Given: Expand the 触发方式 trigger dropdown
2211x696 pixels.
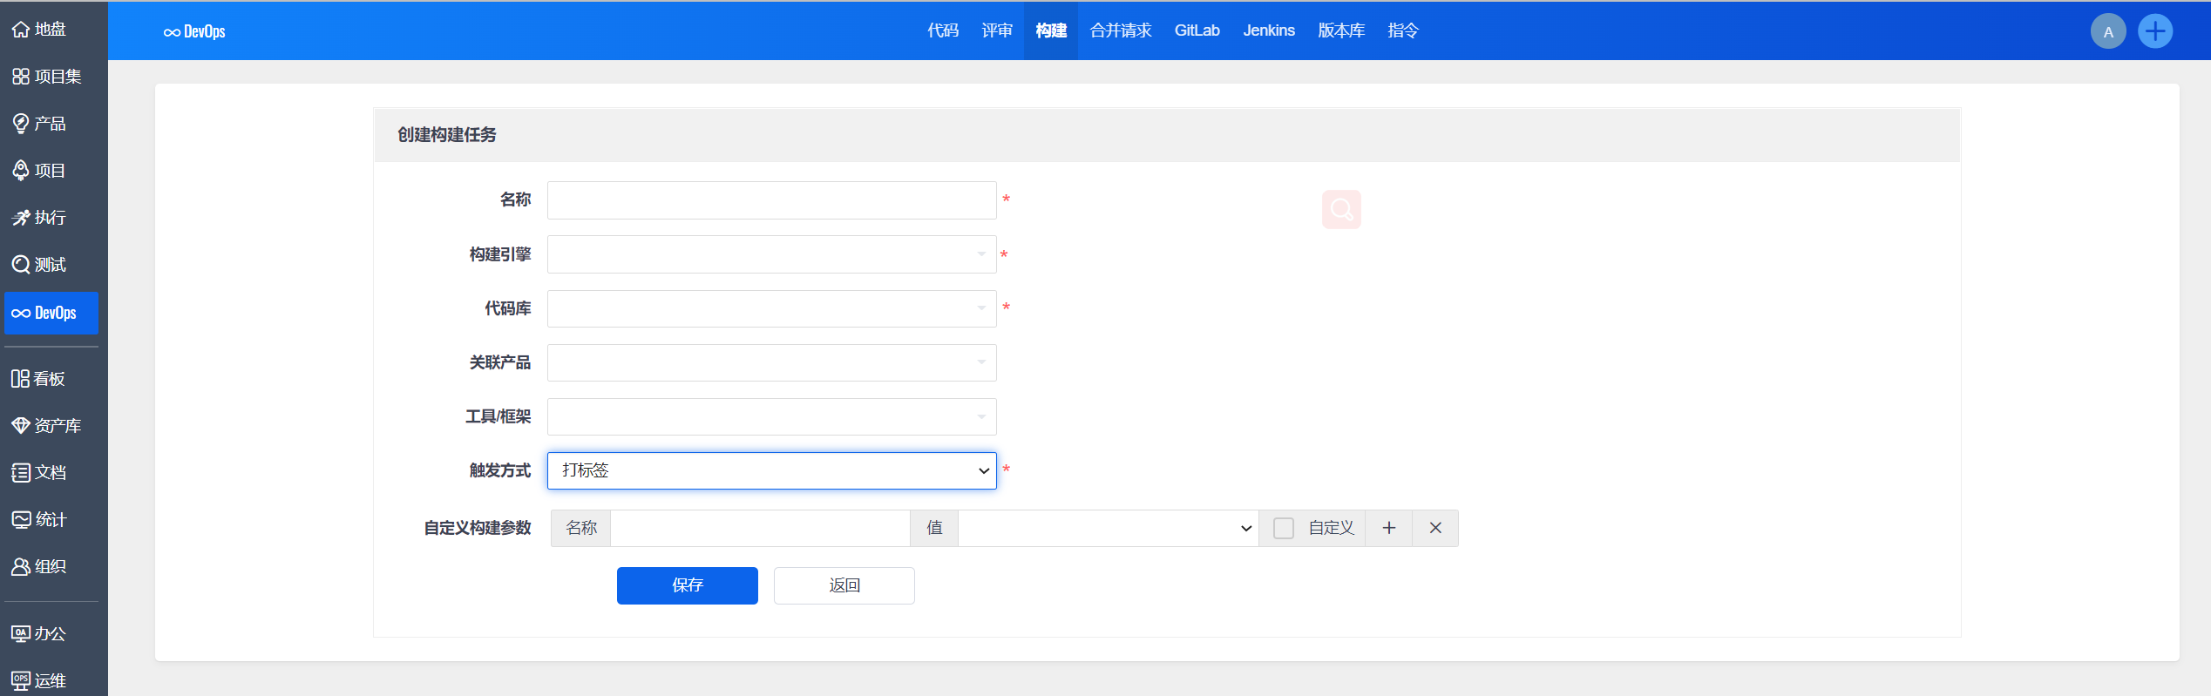Looking at the screenshot, I should coord(771,471).
